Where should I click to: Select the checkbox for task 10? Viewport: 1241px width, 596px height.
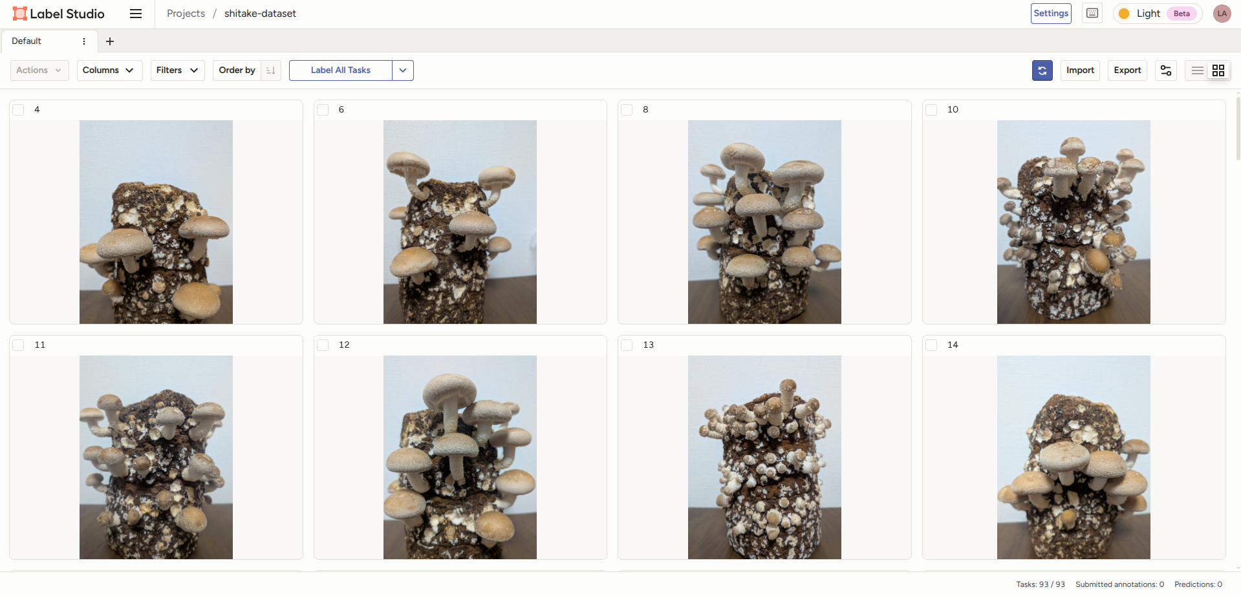[x=931, y=110]
